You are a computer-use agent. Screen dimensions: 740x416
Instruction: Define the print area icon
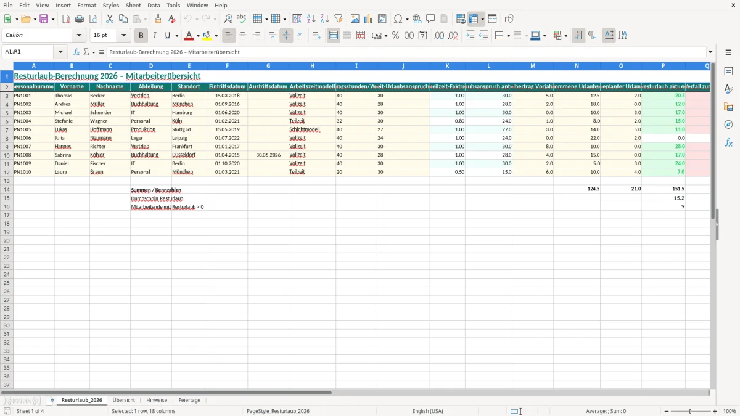coord(461,19)
